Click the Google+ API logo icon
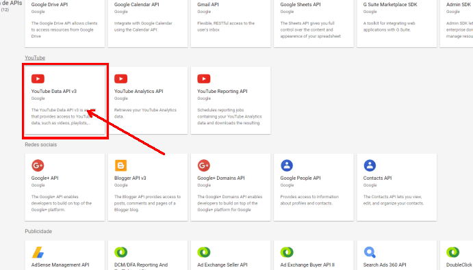This screenshot has height=270, width=473. click(x=38, y=165)
